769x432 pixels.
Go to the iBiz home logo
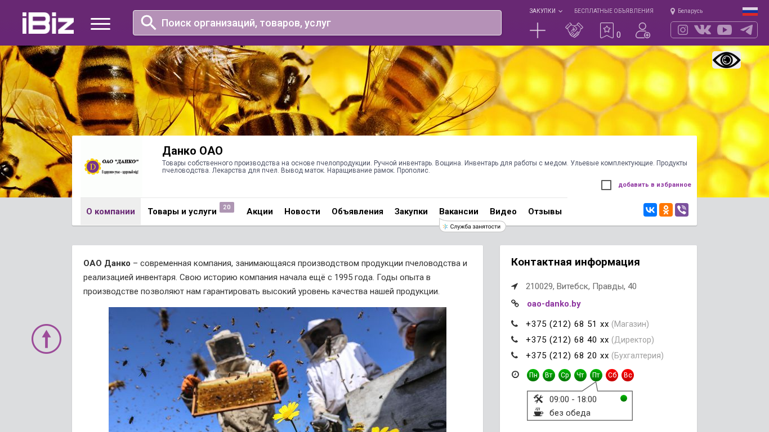(x=48, y=23)
